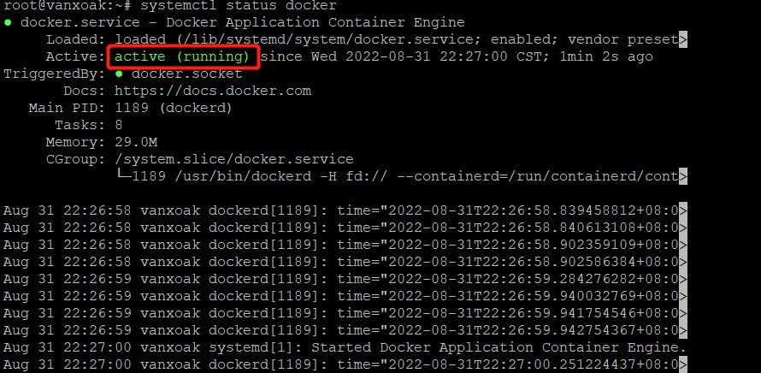The width and height of the screenshot is (761, 373).
Task: Click the truncation arrow on the Loaded line
Action: tap(681, 39)
